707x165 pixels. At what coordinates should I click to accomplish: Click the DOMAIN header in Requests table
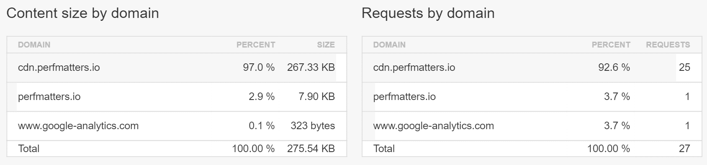tap(389, 45)
